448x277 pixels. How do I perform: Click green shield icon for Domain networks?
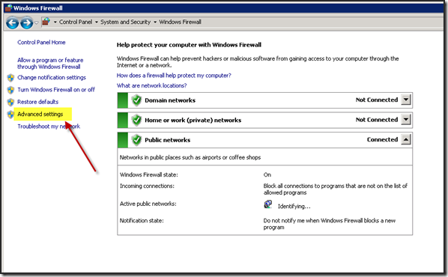[x=136, y=100]
